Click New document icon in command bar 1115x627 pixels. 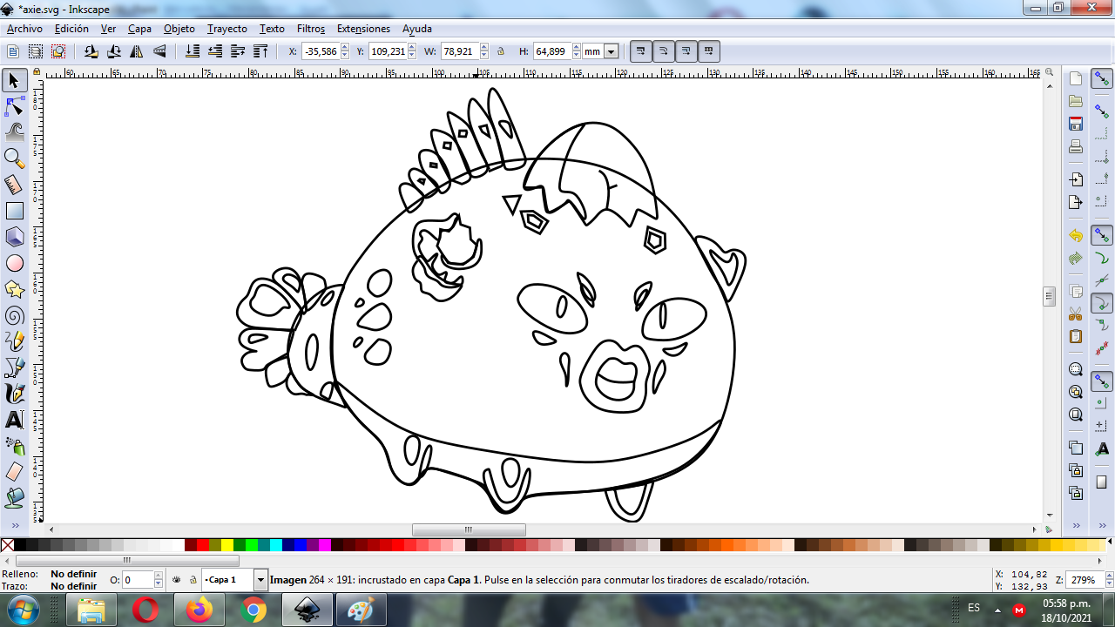pos(1076,79)
